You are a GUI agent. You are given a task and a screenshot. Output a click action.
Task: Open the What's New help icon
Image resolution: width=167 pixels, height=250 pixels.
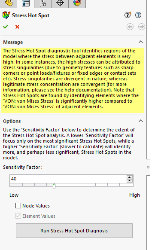click(x=128, y=15)
